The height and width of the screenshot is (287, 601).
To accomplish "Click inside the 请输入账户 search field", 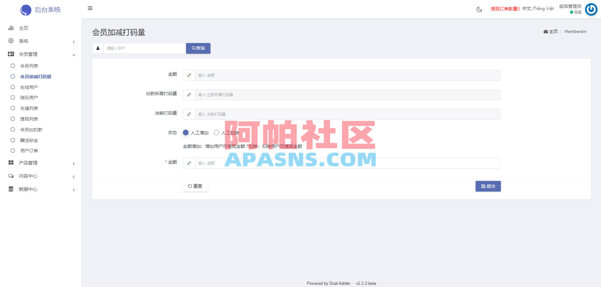I will [144, 48].
